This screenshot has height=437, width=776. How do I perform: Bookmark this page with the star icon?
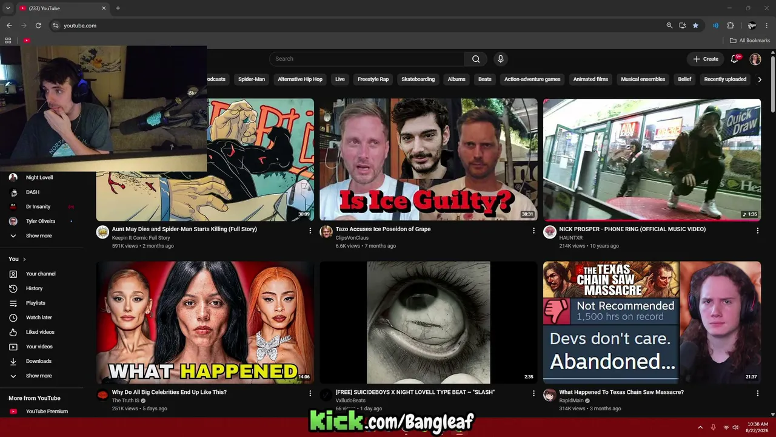(695, 25)
